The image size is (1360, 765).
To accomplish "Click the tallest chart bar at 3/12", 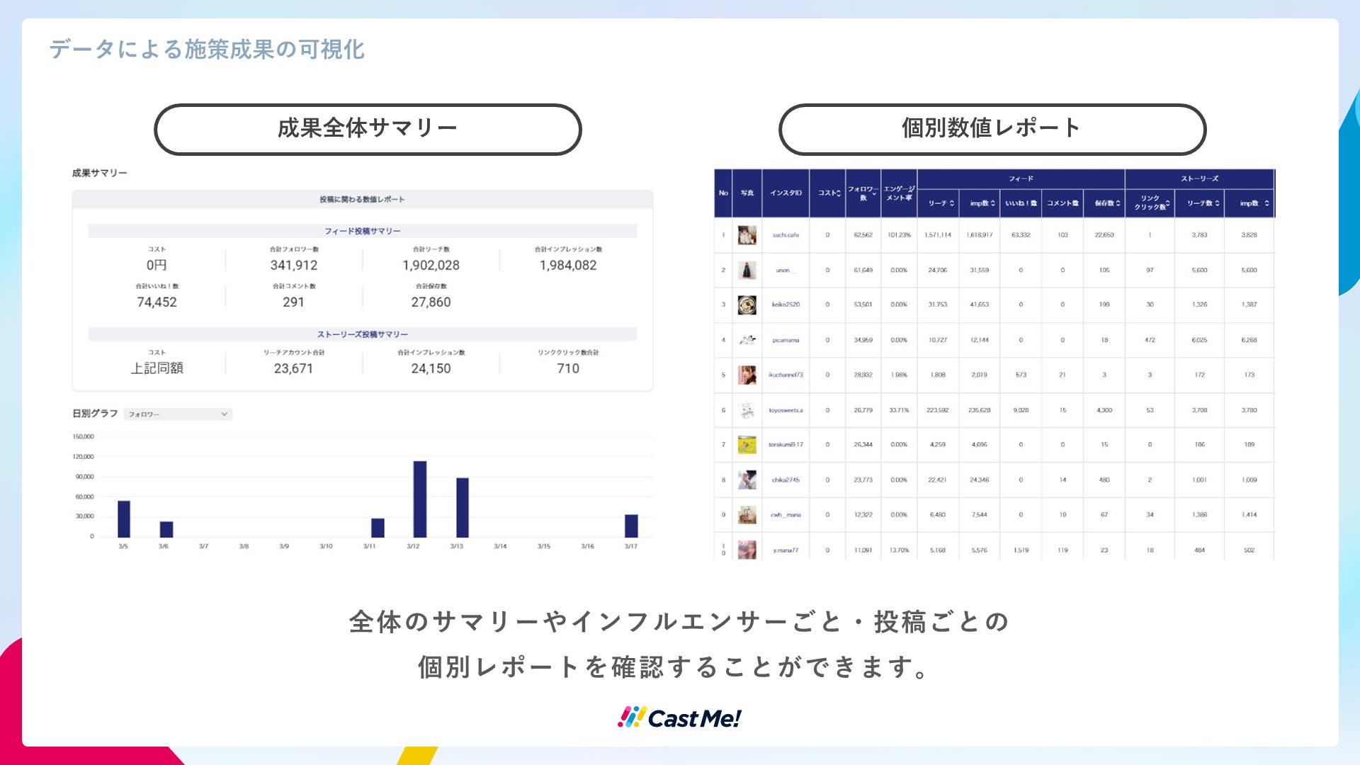I will coord(420,499).
